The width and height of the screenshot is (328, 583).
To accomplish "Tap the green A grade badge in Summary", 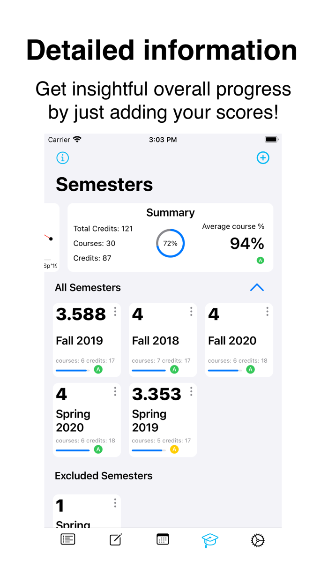I will pyautogui.click(x=261, y=260).
